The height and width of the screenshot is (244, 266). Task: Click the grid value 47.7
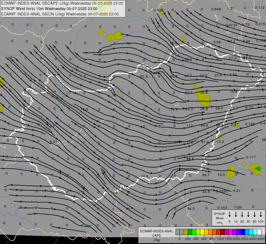(189, 76)
